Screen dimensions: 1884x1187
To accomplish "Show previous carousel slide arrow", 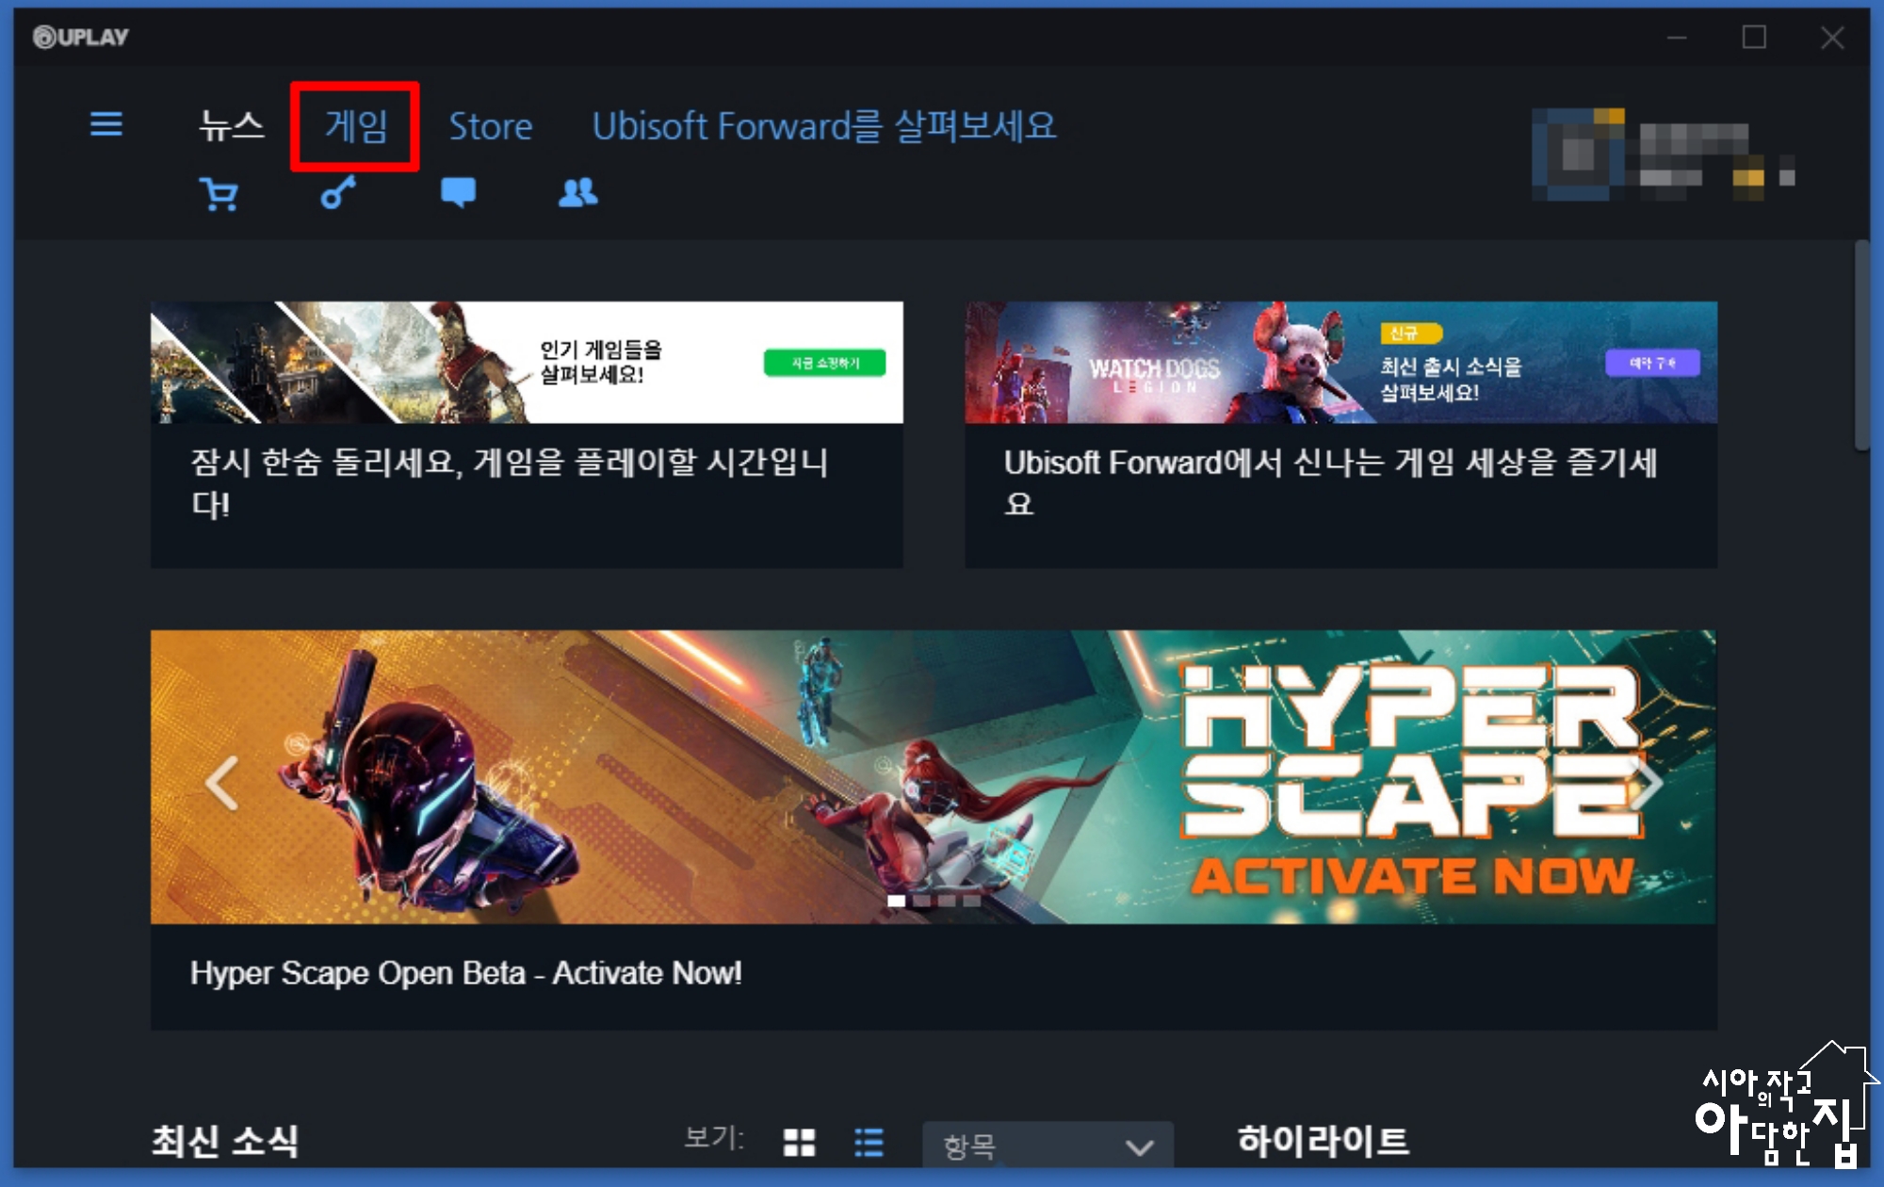I will pos(222,783).
